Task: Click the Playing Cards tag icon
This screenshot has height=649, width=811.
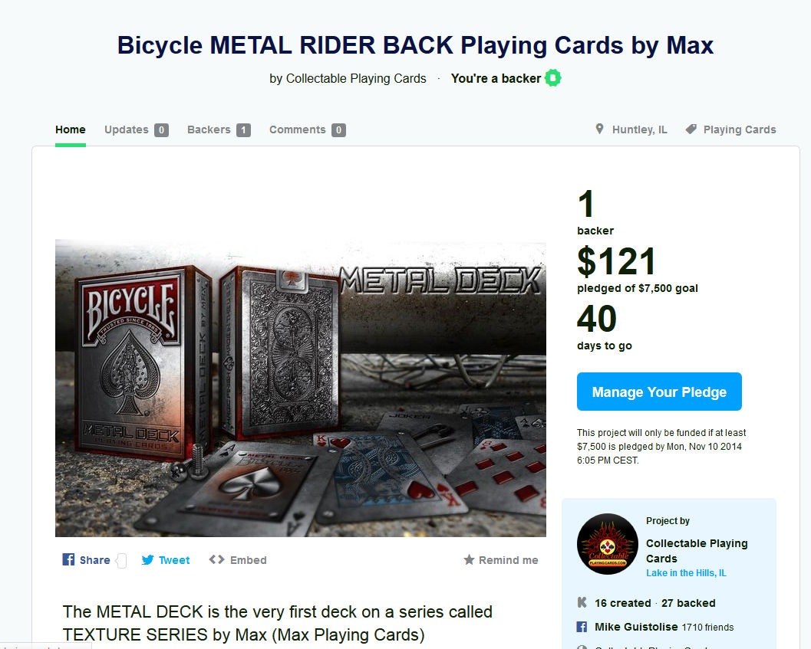Action: 691,129
